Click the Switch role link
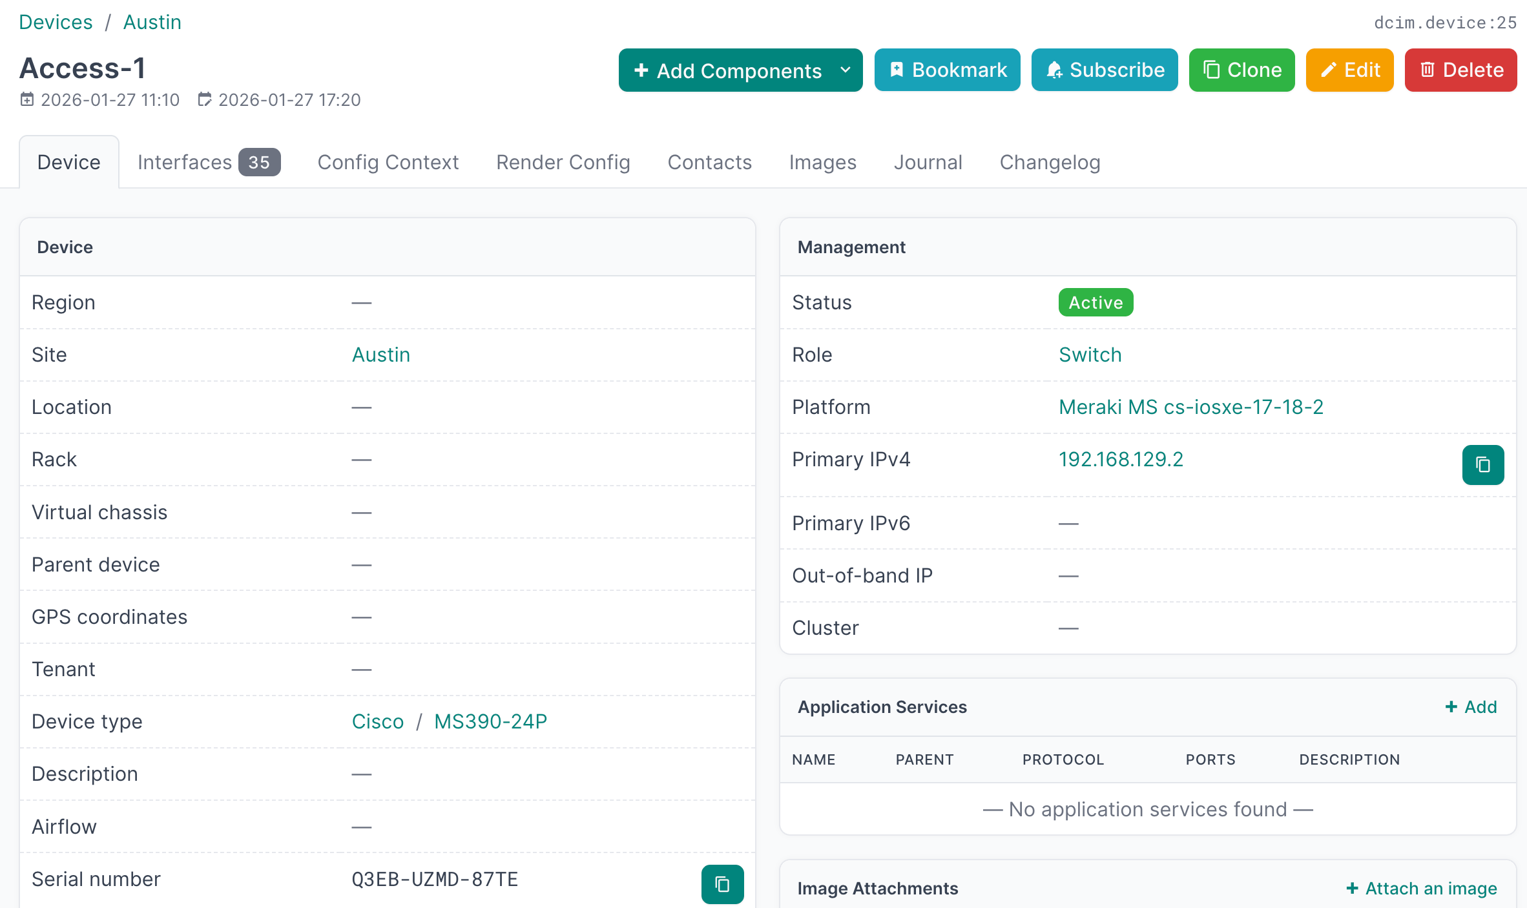Image resolution: width=1527 pixels, height=908 pixels. tap(1090, 355)
